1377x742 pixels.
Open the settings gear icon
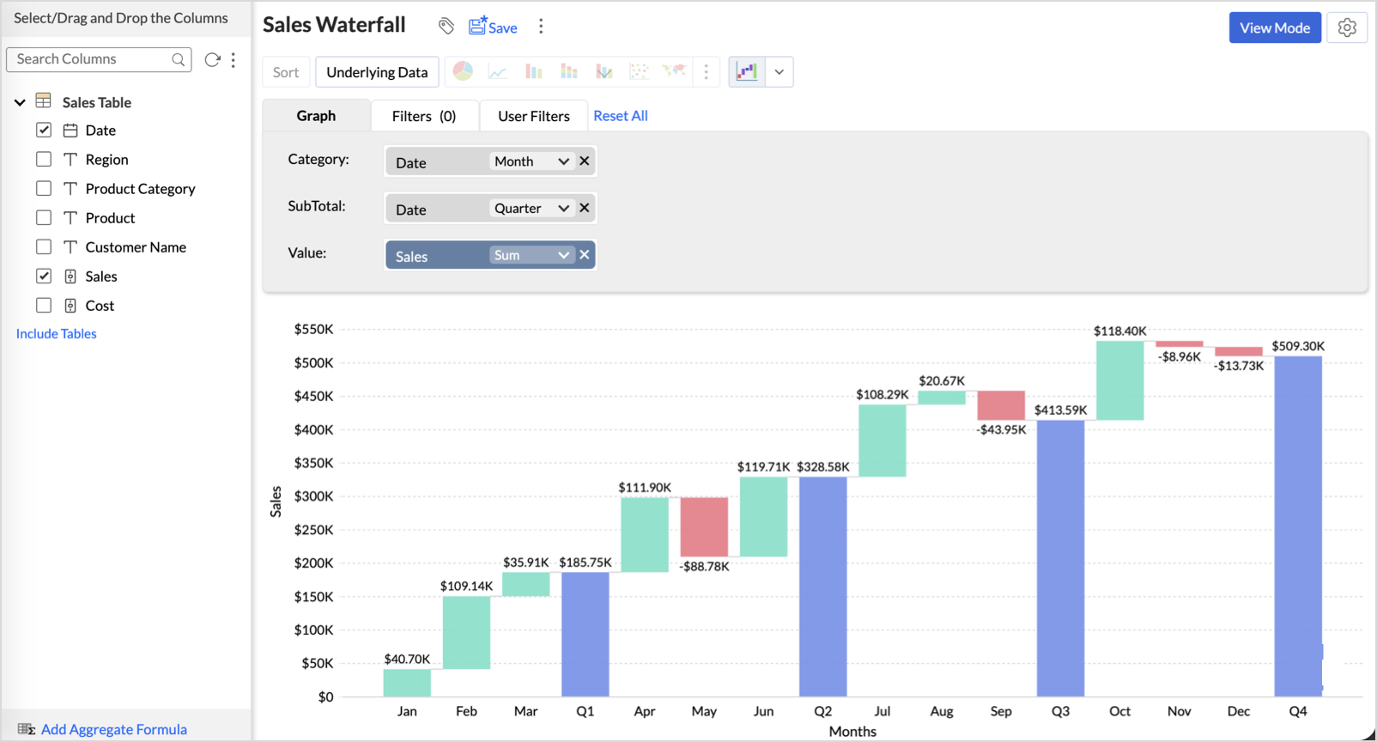[1347, 27]
